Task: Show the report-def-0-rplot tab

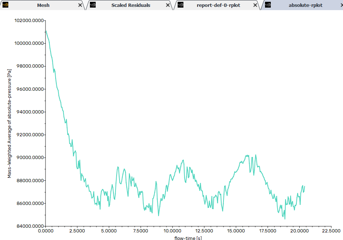Action: [218, 5]
